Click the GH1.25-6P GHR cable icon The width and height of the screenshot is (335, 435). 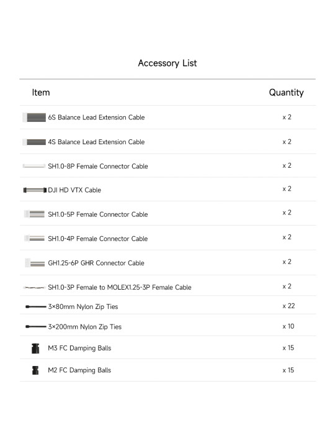(x=35, y=263)
